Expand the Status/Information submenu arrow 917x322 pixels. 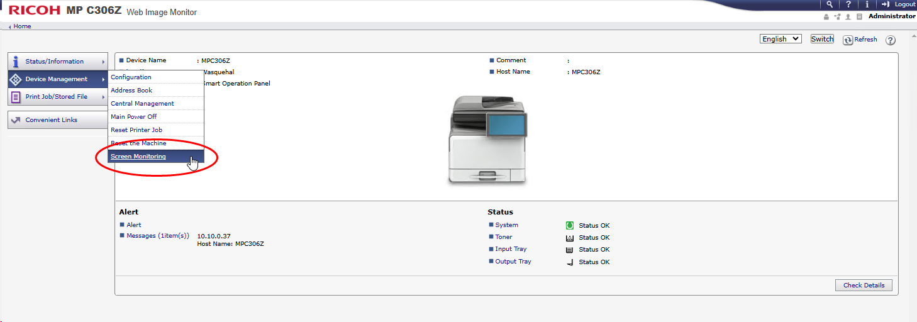[x=103, y=62]
